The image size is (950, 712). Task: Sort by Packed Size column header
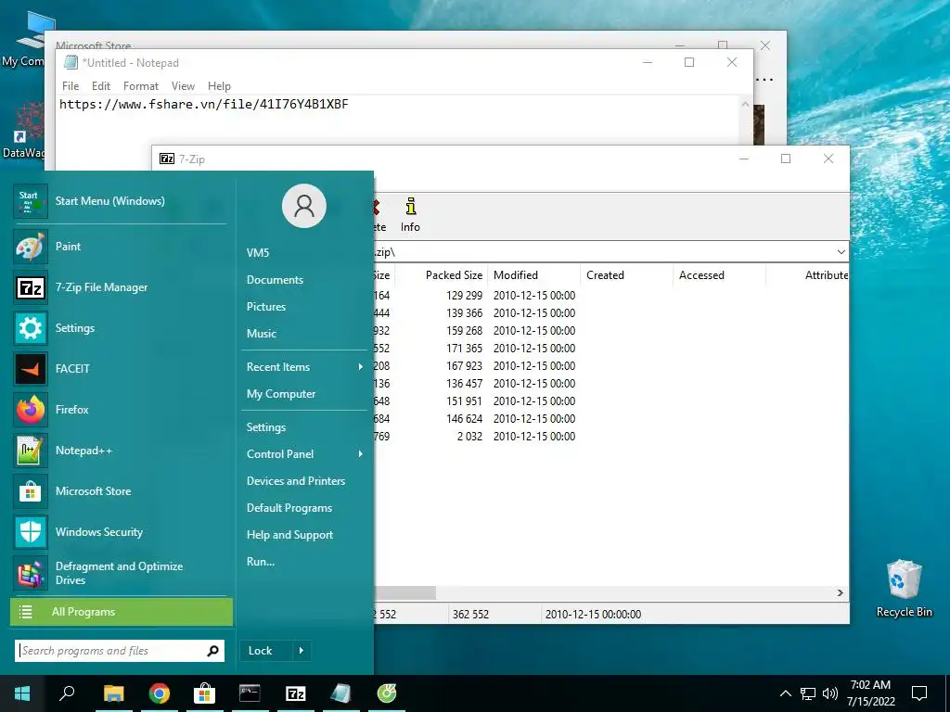click(442, 274)
